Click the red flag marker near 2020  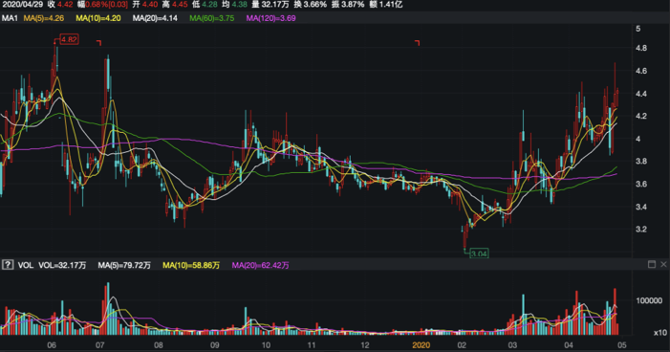tap(417, 42)
